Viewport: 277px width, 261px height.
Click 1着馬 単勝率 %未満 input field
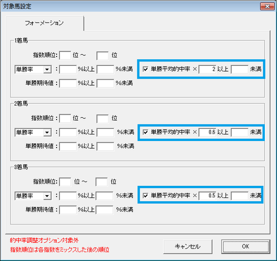click(105, 69)
